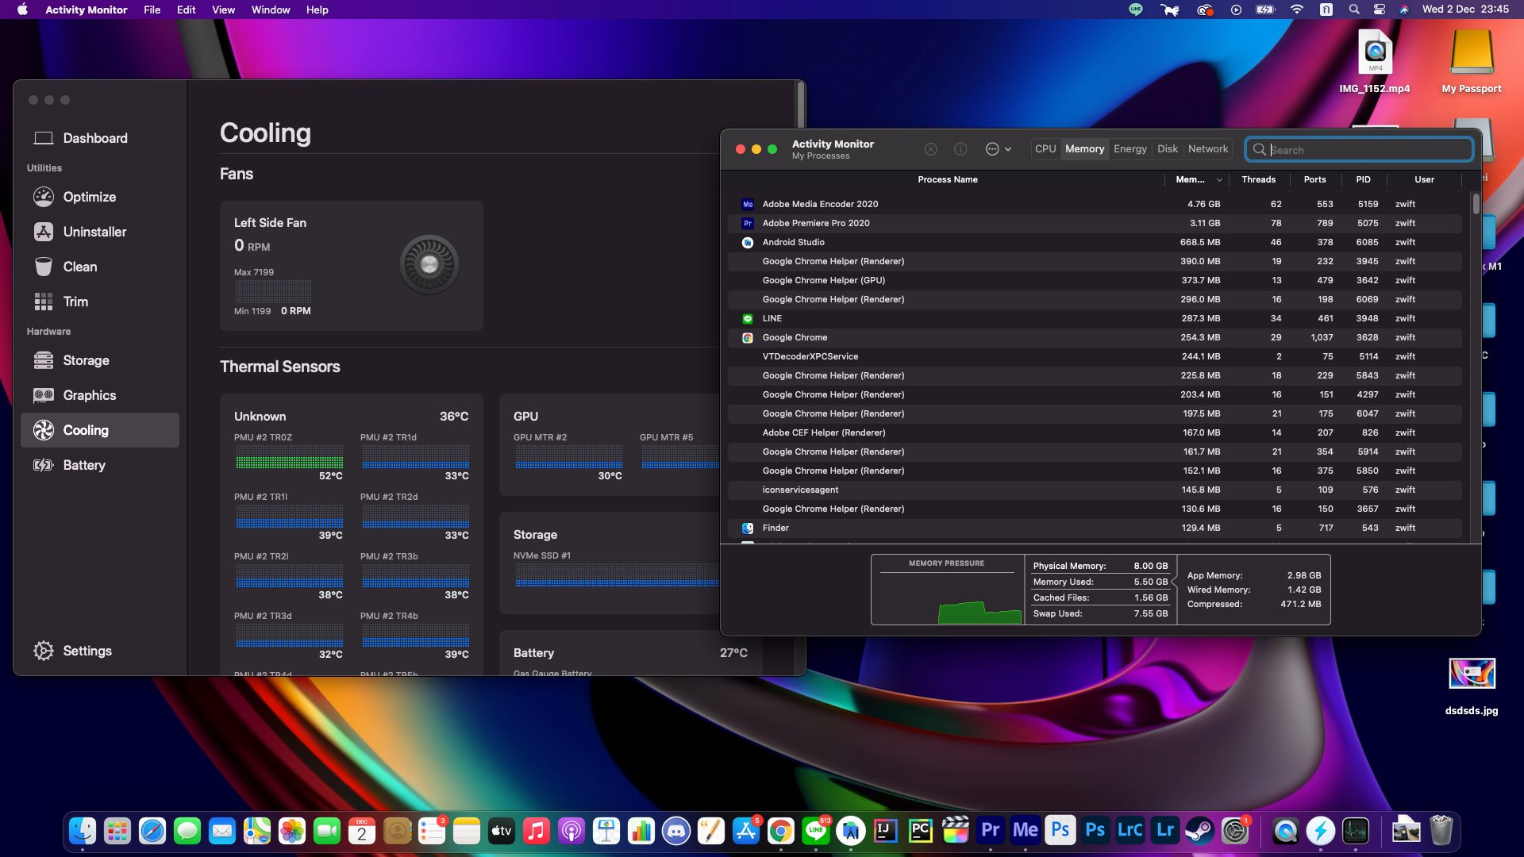The image size is (1524, 857).
Task: Select Storage under Hardware
Action: click(x=100, y=360)
